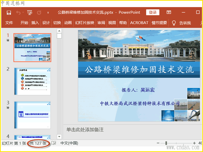Switch to the 切换 tab
Screen dimensions: 203x152
point(57,23)
